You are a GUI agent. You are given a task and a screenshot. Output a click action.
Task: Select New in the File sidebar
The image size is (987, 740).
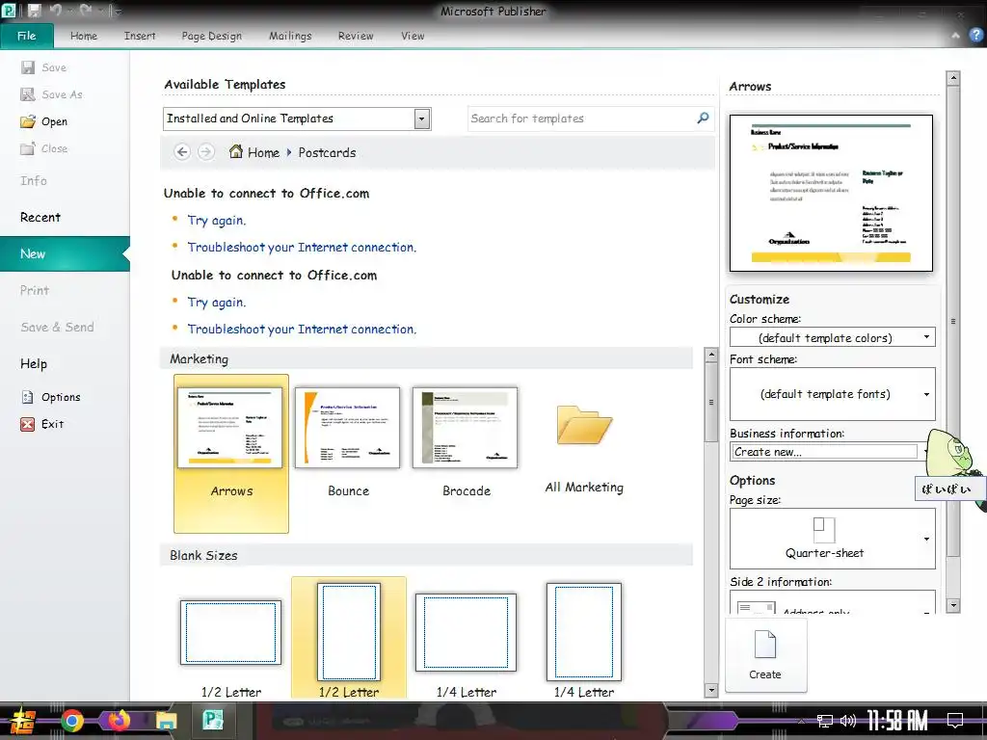coord(65,253)
